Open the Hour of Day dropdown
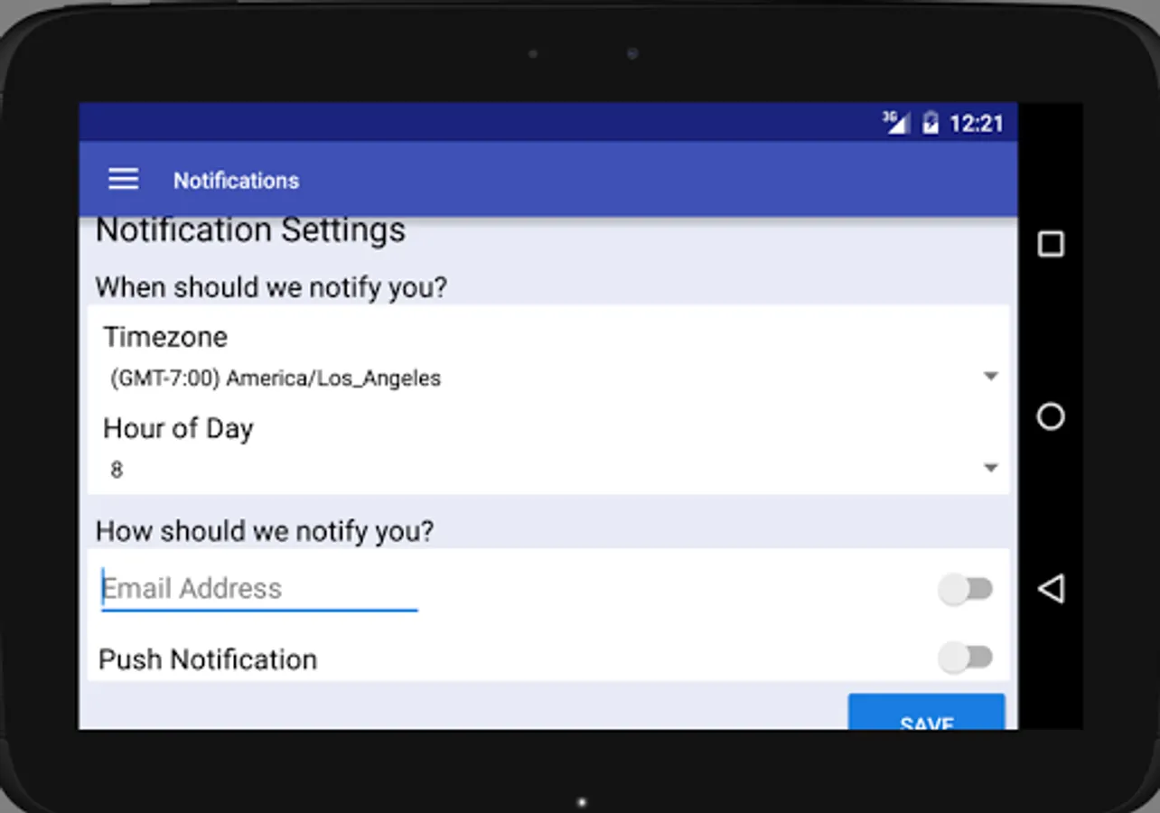The height and width of the screenshot is (813, 1160). [x=549, y=469]
